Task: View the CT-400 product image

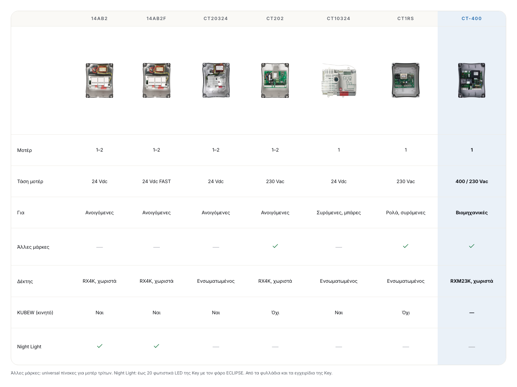Action: pyautogui.click(x=472, y=80)
